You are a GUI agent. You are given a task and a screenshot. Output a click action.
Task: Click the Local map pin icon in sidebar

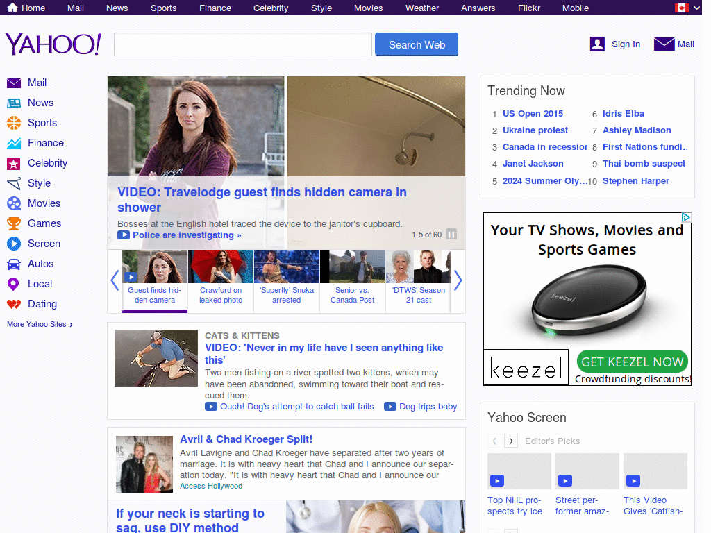coord(14,284)
